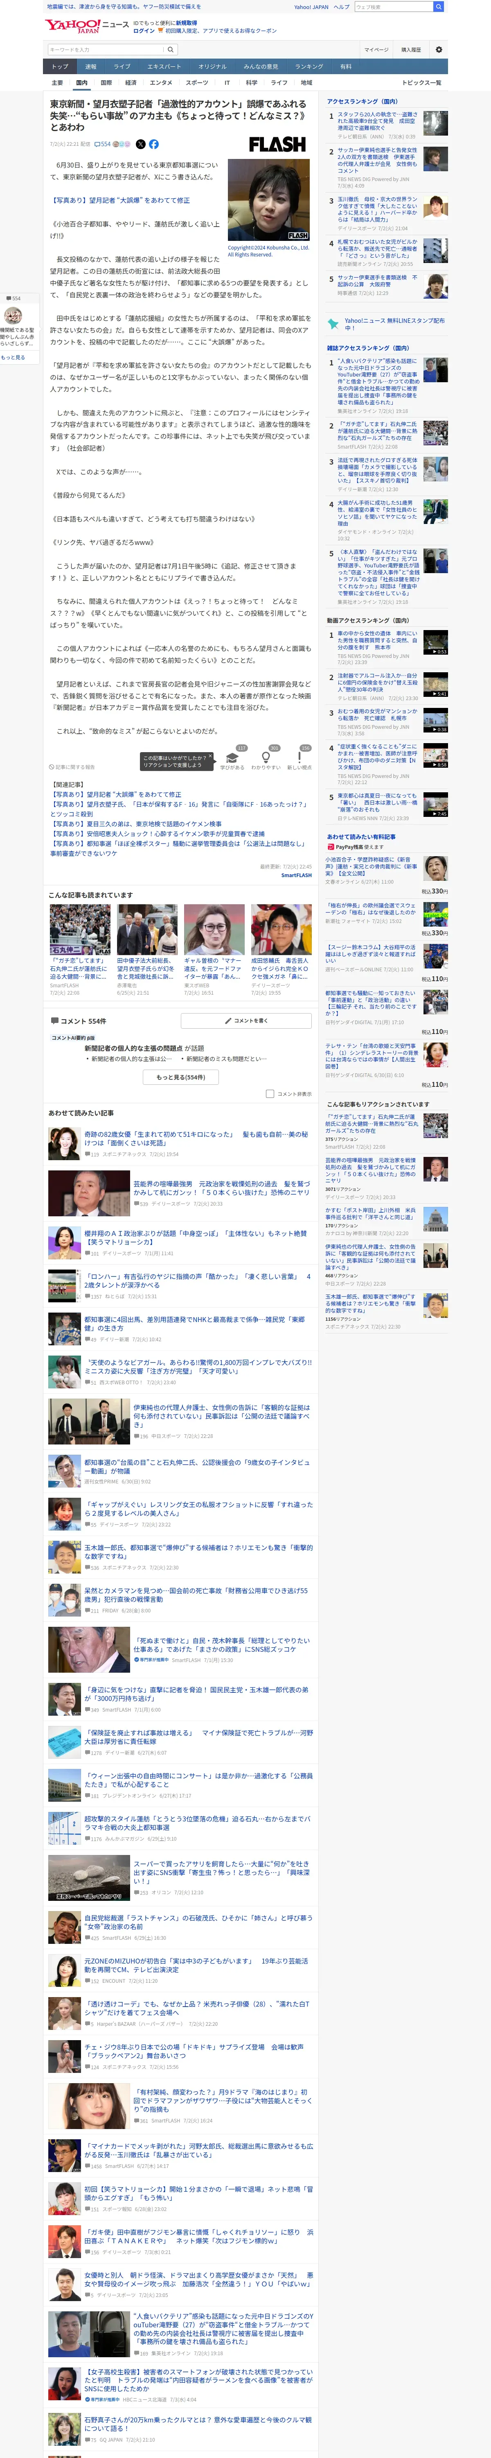
Task: Open the ギャル曽根 recommended article thumbnail
Action: pyautogui.click(x=214, y=930)
